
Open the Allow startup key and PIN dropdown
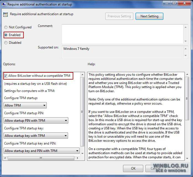tap(41, 151)
